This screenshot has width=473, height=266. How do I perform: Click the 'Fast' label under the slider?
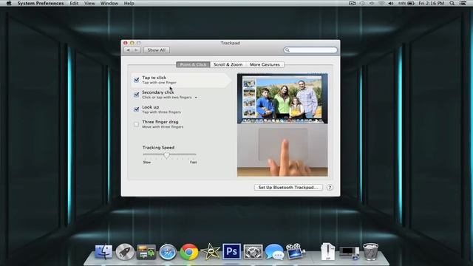(194, 163)
